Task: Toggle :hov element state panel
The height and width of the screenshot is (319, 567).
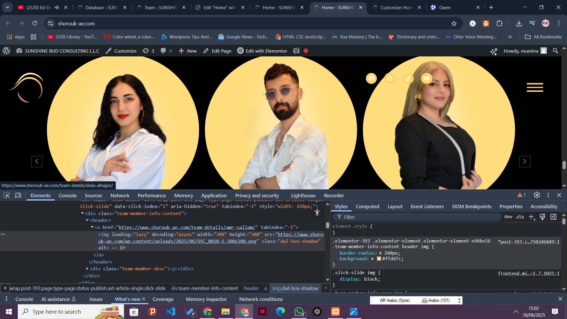Action: 508,217
